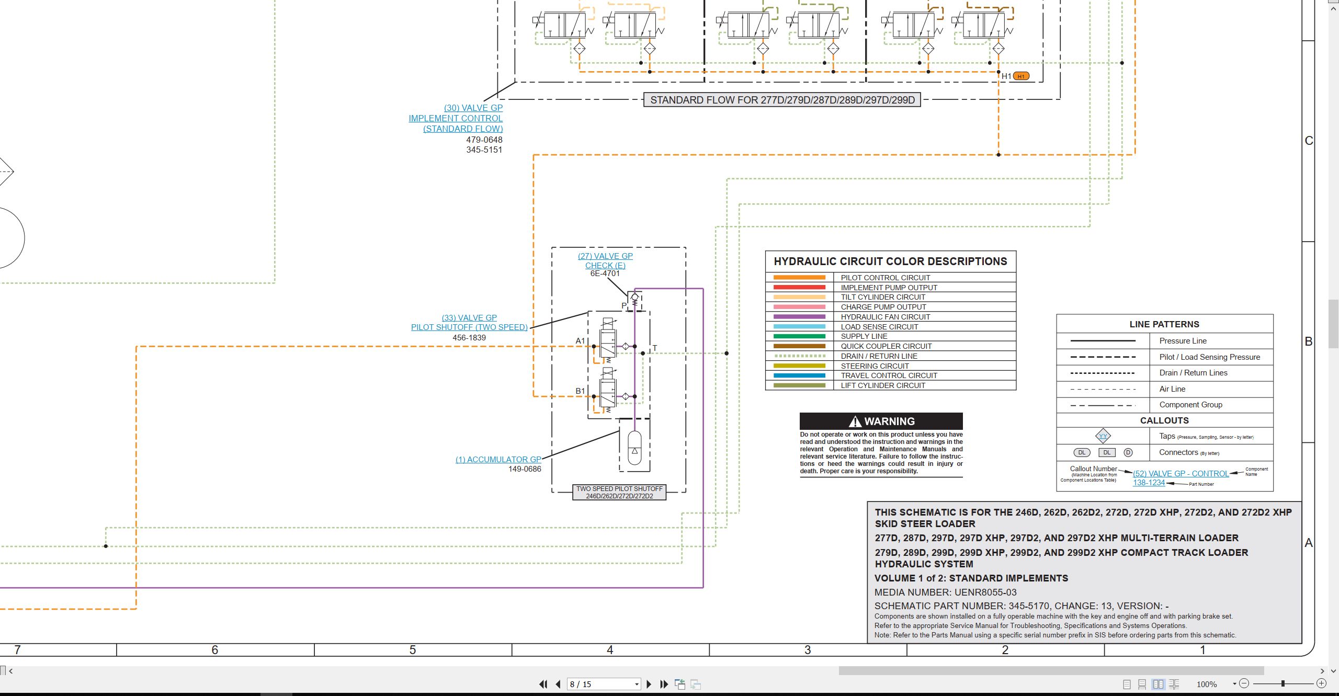Viewport: 1339px width, 696px height.
Task: Click PILOT SHUTOFF (TWO SPEED) link
Action: tap(469, 327)
